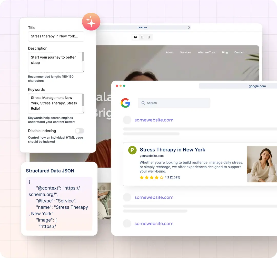Click the Description field scrollbar

coord(83,57)
